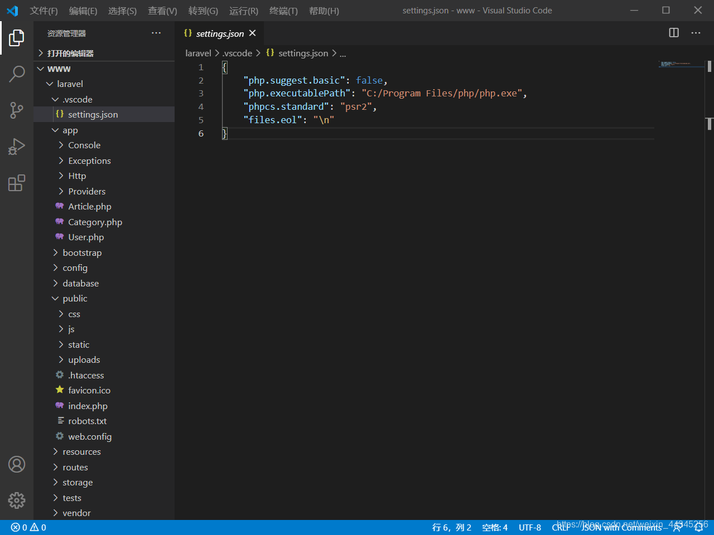Expand the config folder
The height and width of the screenshot is (535, 714).
104,267
